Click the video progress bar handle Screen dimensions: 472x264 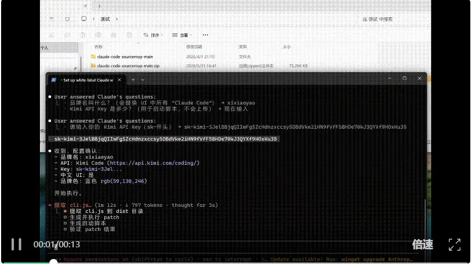pyautogui.click(x=53, y=262)
